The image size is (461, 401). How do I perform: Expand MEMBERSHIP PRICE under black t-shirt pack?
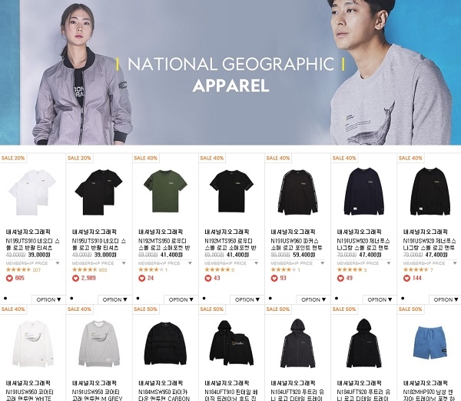pyautogui.click(x=99, y=263)
